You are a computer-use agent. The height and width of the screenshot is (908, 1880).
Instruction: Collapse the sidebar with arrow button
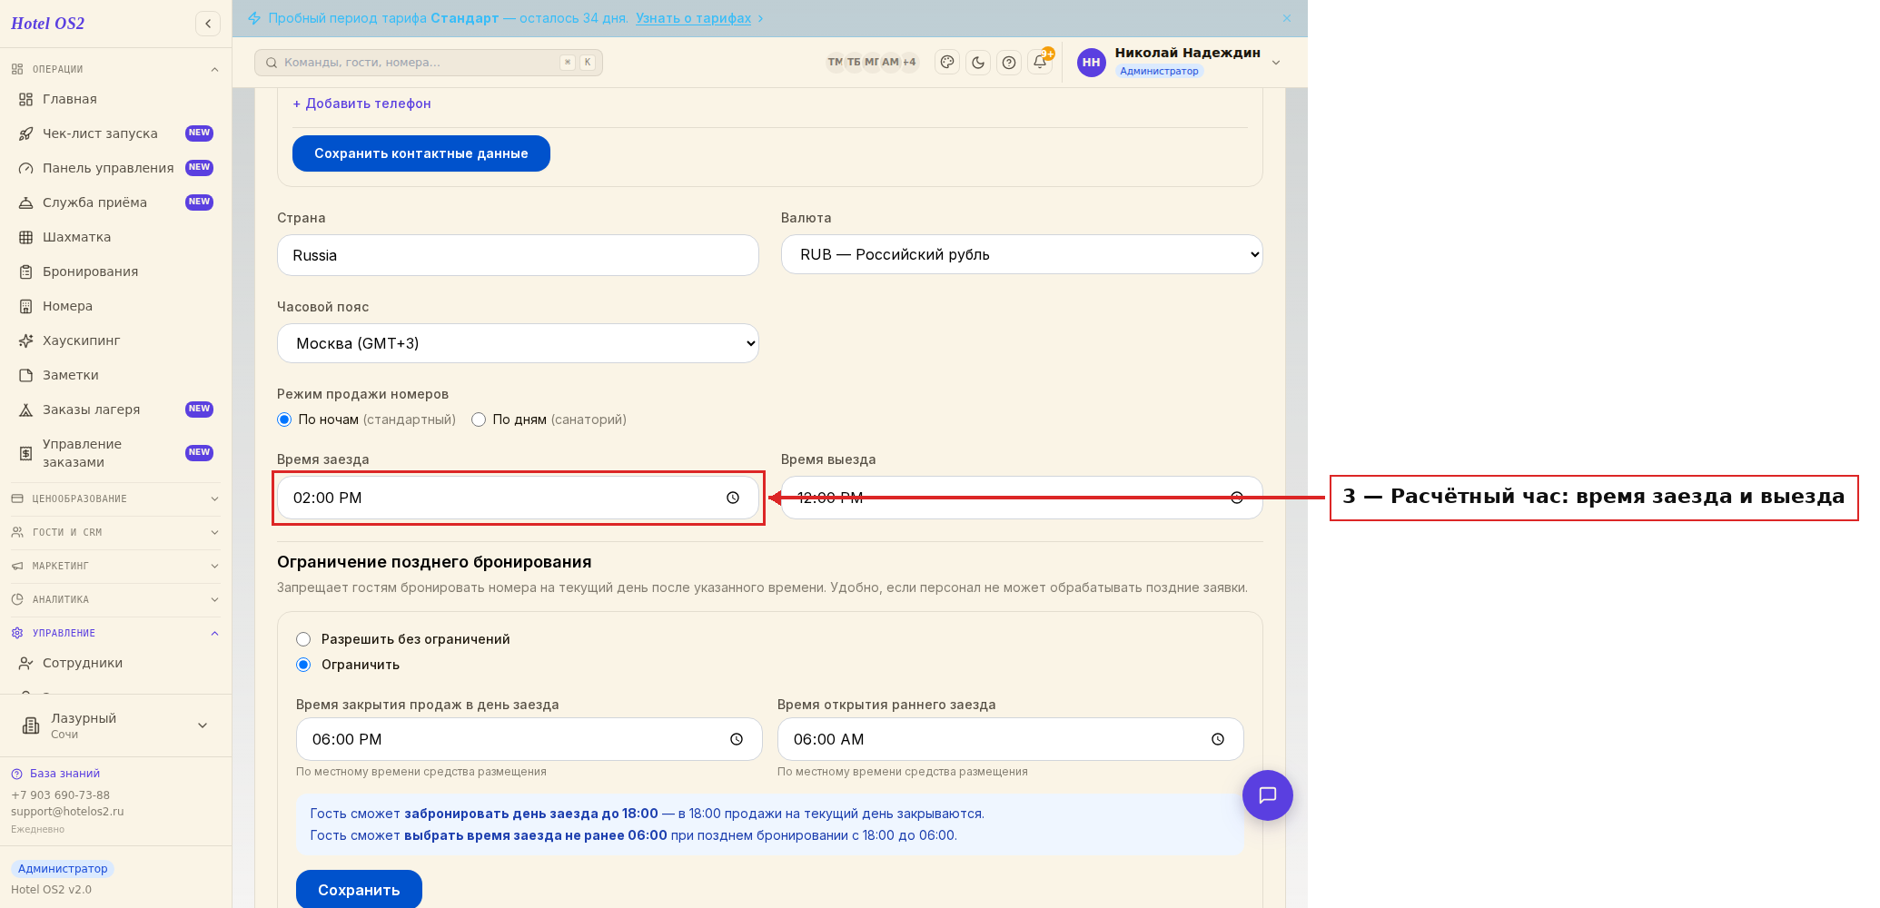tap(208, 24)
